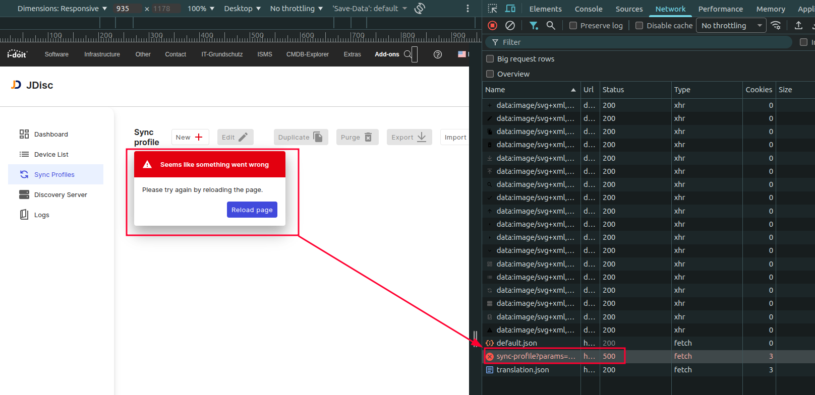Open the No throttling dropdown in Network panel
Image resolution: width=815 pixels, height=395 pixels.
click(x=731, y=26)
